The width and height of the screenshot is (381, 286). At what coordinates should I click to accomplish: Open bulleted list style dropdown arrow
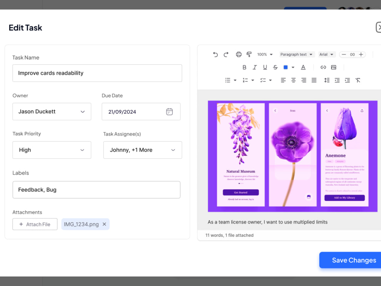pos(235,80)
